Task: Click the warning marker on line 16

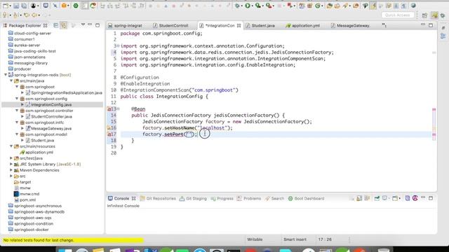Action: (x=109, y=127)
